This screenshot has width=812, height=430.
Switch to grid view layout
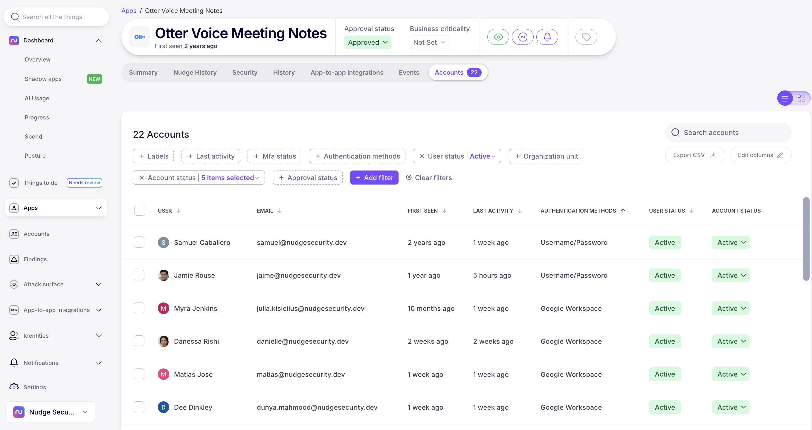pos(801,99)
